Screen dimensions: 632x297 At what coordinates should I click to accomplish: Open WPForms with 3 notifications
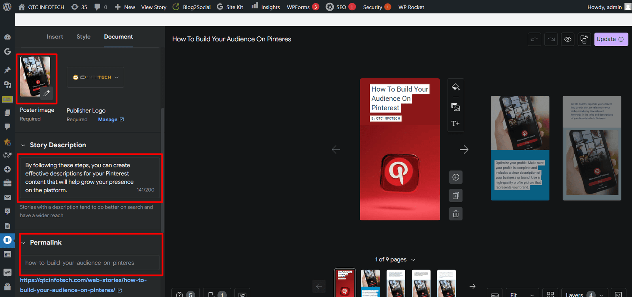pos(303,7)
